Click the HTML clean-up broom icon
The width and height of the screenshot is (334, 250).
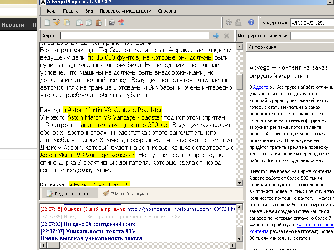pos(57,22)
